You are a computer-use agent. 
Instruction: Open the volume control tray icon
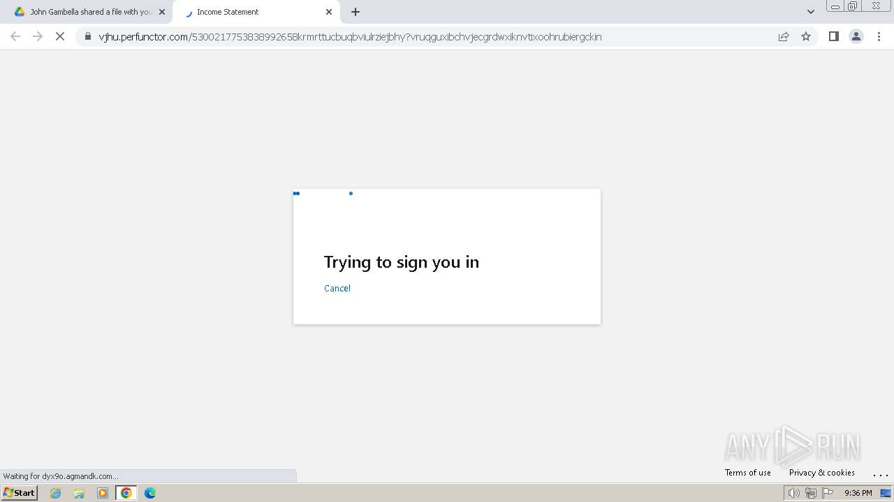click(793, 493)
